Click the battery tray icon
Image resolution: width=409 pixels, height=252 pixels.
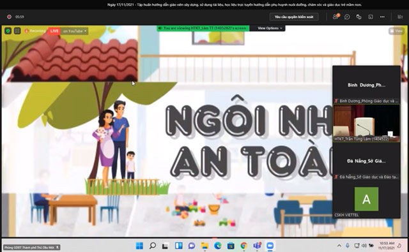pos(371,246)
